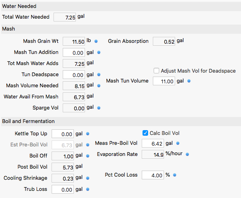The image size is (241, 198).
Task: Click the blue dot beside Sparge Vol
Action: (x=99, y=108)
